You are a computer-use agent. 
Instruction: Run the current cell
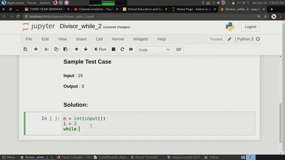100,49
